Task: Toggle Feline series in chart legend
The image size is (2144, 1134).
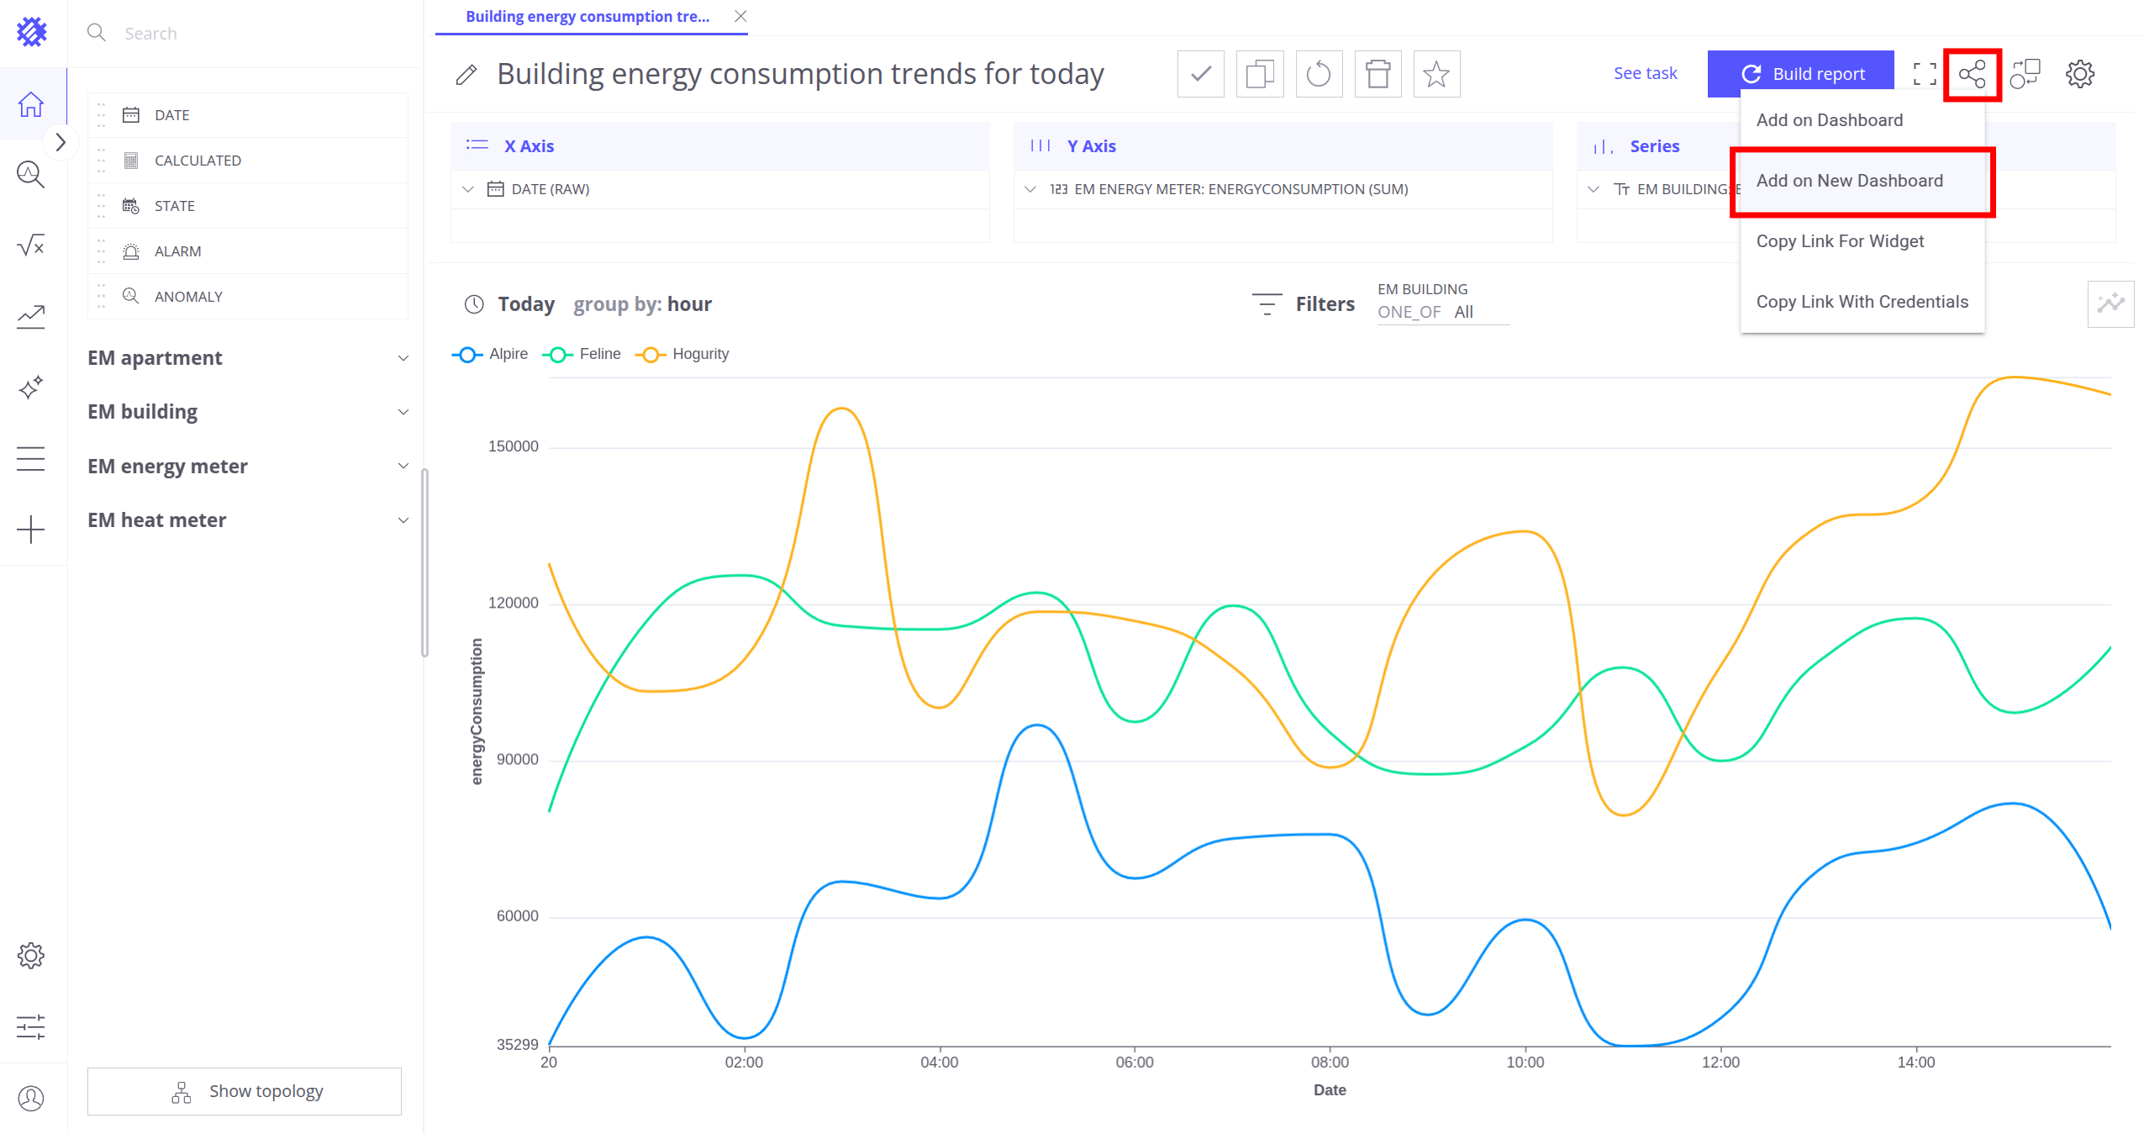Action: coord(582,354)
